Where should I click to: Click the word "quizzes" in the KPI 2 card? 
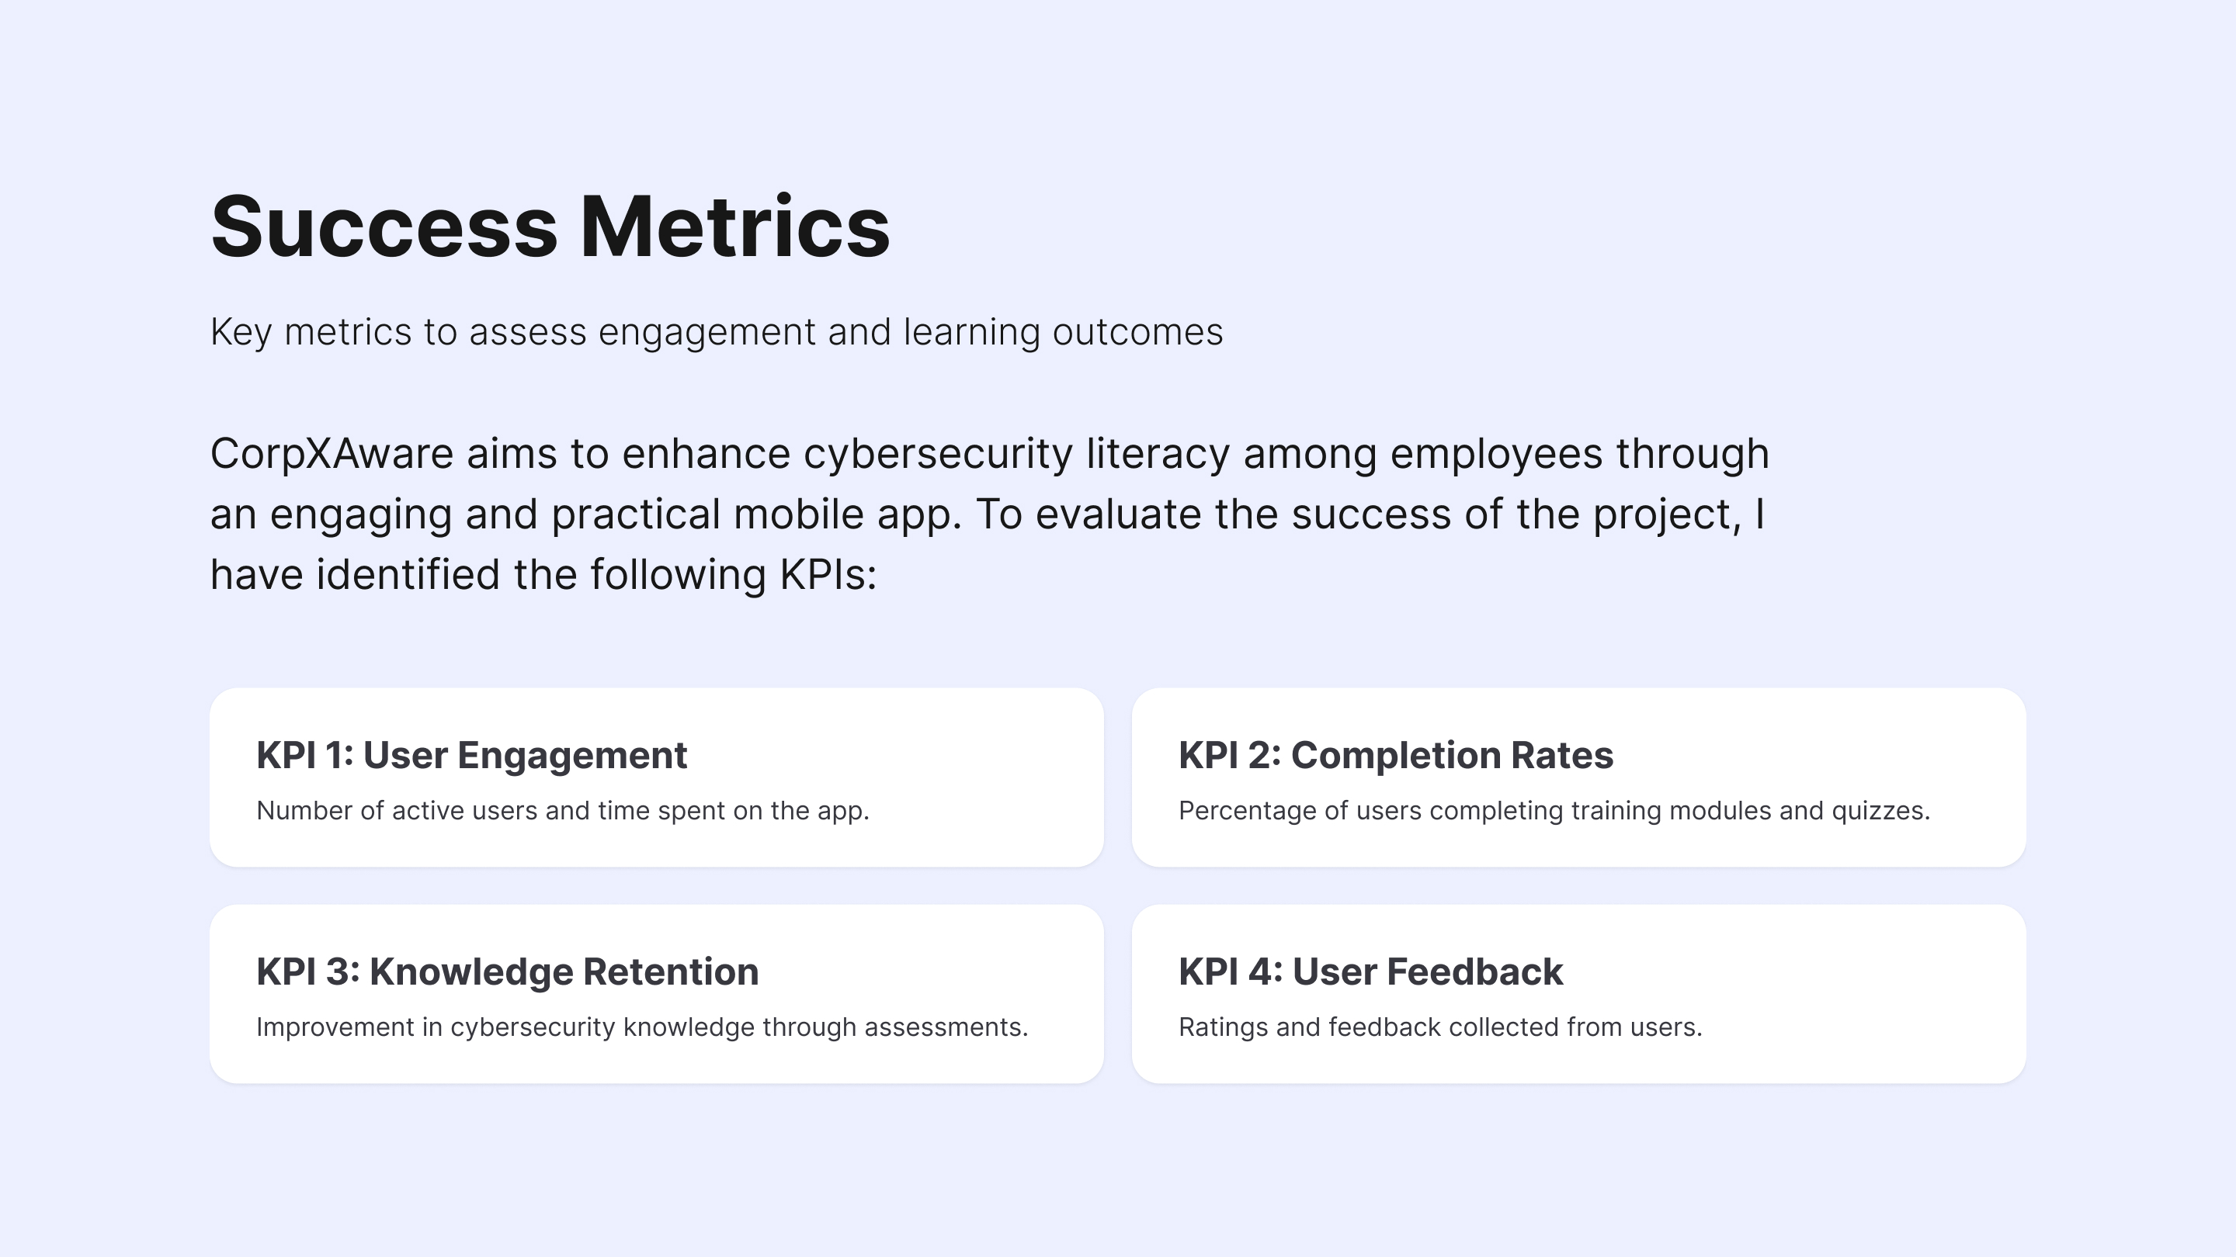pos(1879,810)
